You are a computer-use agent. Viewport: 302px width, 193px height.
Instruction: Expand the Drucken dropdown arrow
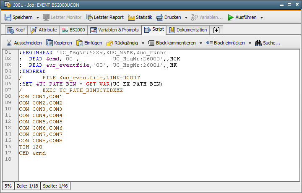pos(186,18)
